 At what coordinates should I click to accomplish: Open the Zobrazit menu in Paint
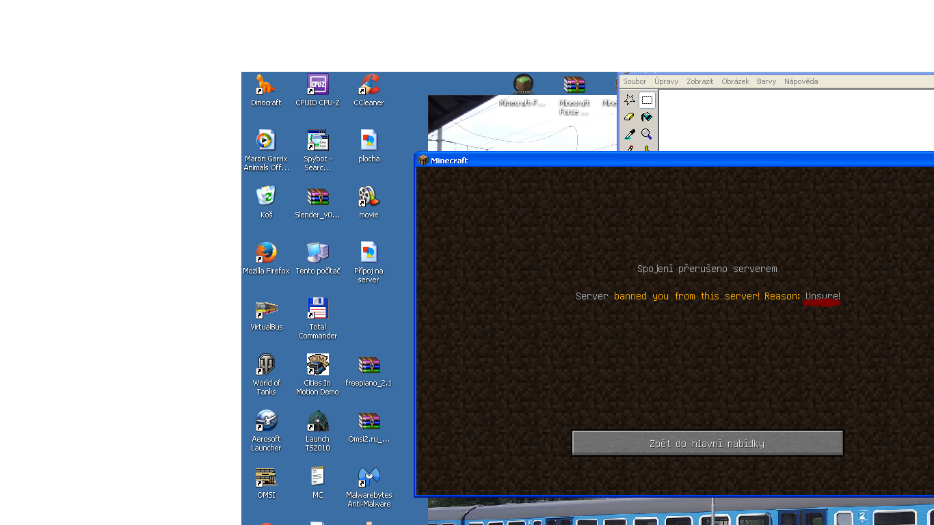click(699, 81)
